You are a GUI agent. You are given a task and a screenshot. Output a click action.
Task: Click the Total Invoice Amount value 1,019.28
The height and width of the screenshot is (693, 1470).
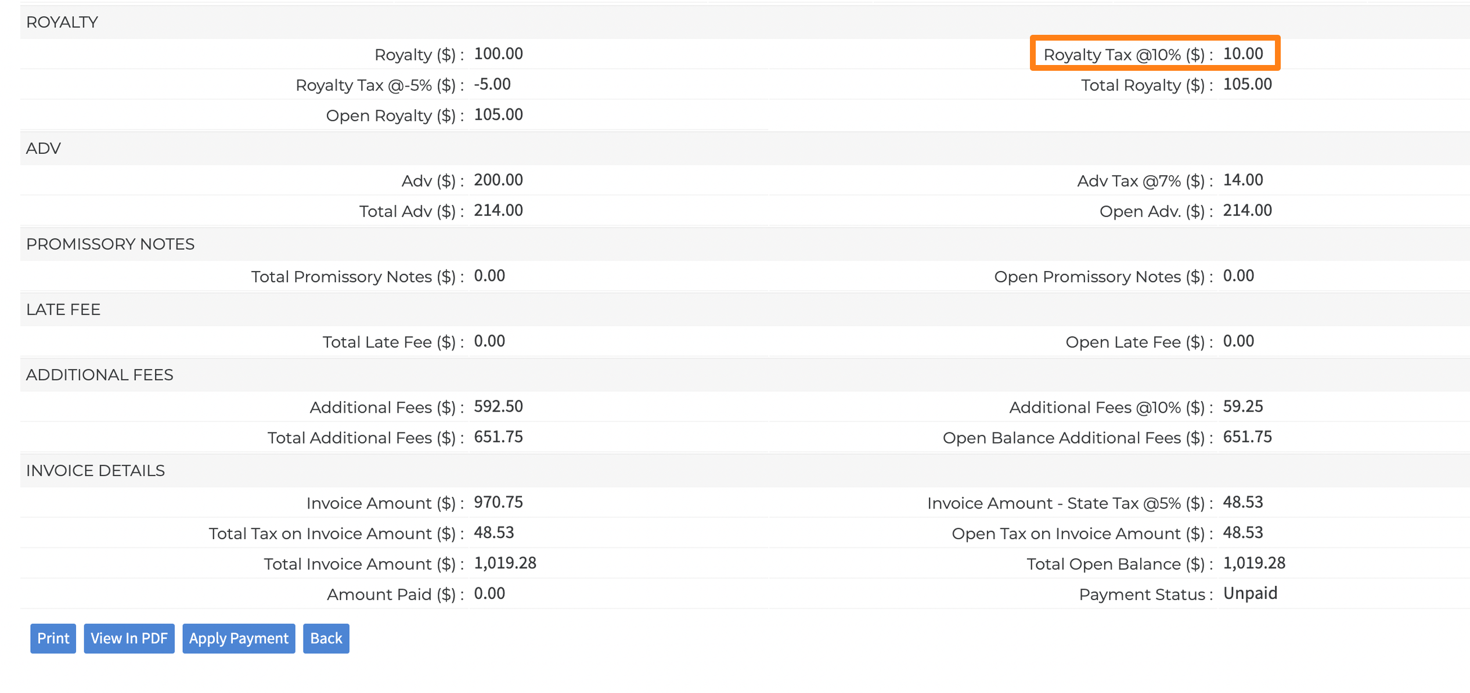click(505, 563)
